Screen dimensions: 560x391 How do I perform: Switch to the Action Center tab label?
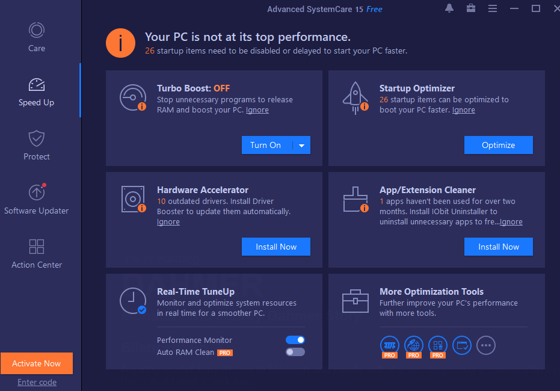[37, 265]
